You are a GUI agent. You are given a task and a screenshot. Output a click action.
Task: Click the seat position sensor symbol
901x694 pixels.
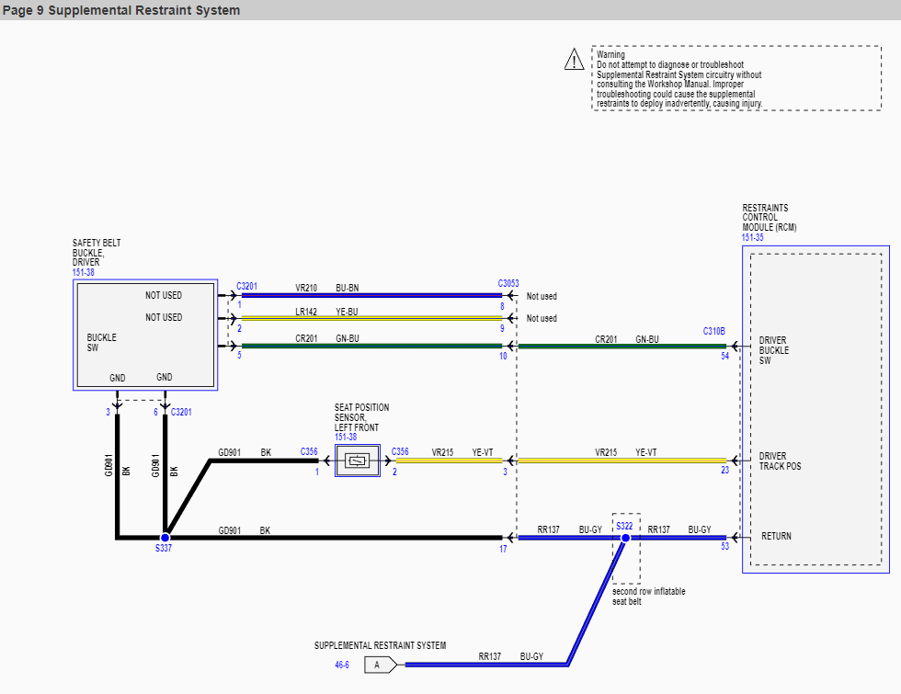click(358, 461)
